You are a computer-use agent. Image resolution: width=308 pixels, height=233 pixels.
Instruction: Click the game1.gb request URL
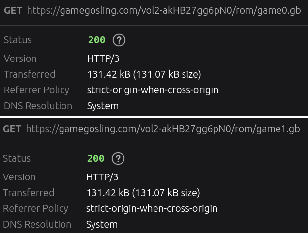tap(162, 129)
